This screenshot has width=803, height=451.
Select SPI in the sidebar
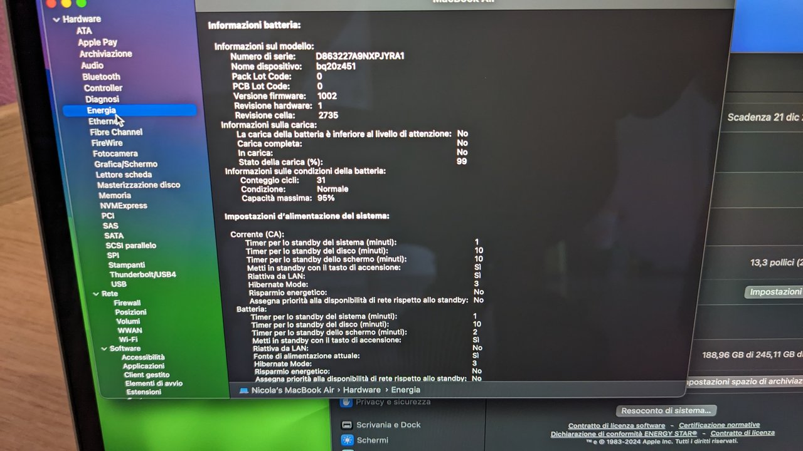point(113,256)
